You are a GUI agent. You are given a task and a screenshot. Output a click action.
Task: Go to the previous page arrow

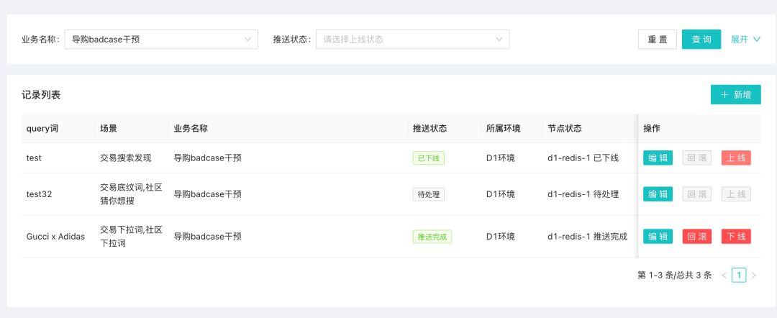[724, 275]
